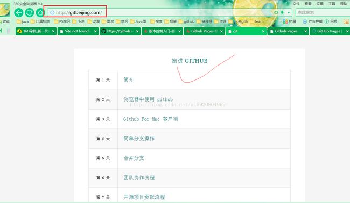Click the 第 3 天 table cell
The height and width of the screenshot is (203, 350).
103,119
